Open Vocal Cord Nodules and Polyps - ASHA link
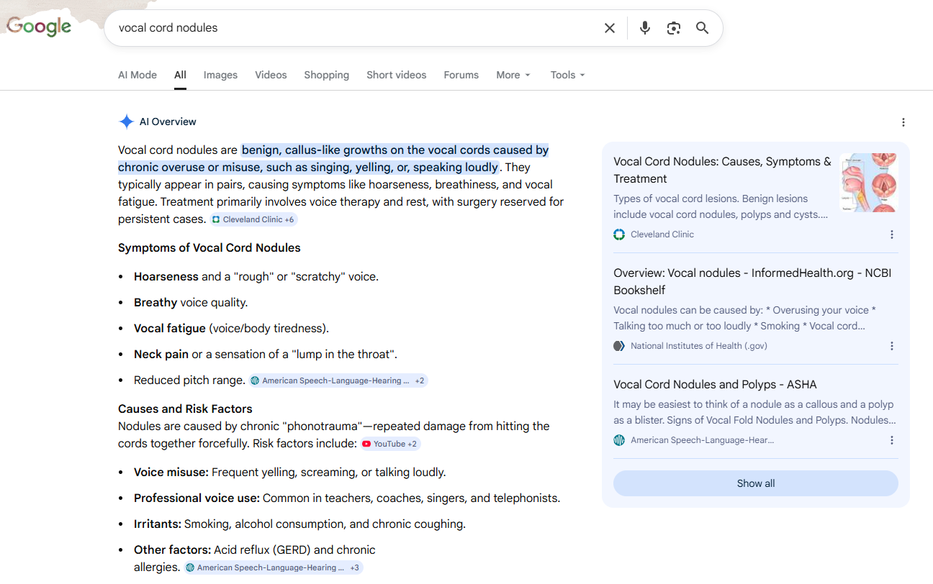Image resolution: width=933 pixels, height=584 pixels. [x=715, y=385]
